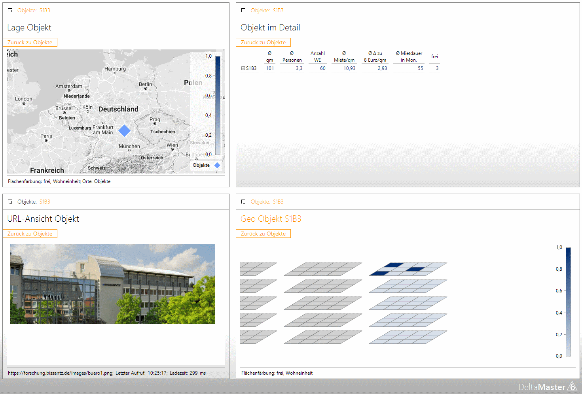Click the DeltaMaster logo icon
Viewport: 582px width, 394px height.
(x=573, y=386)
